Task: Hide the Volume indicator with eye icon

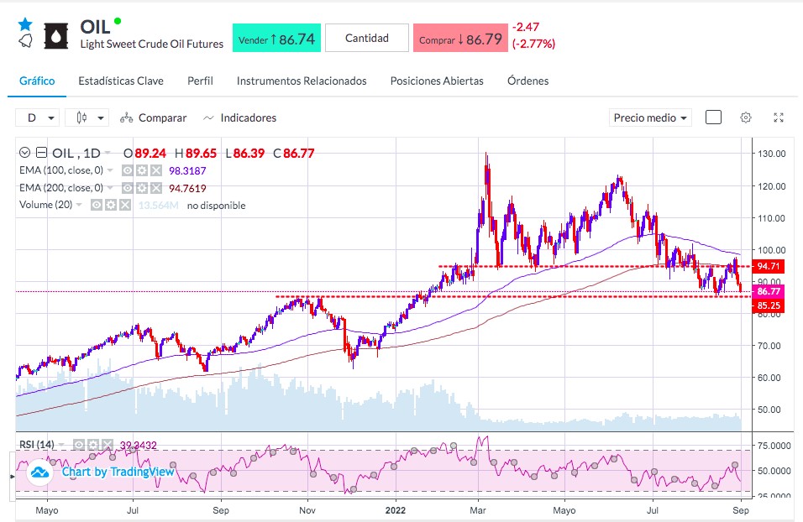Action: [x=97, y=206]
